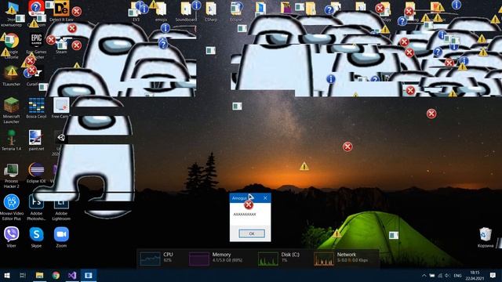
Task: Click the volume tray icon
Action: coord(448,275)
